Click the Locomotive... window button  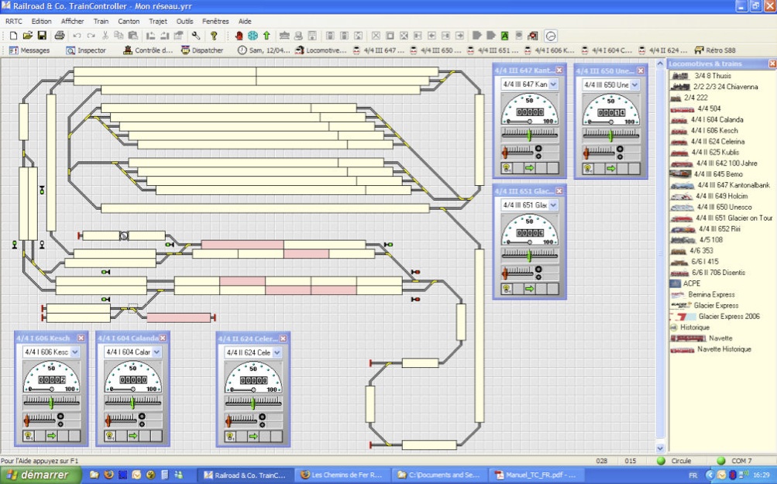[321, 50]
